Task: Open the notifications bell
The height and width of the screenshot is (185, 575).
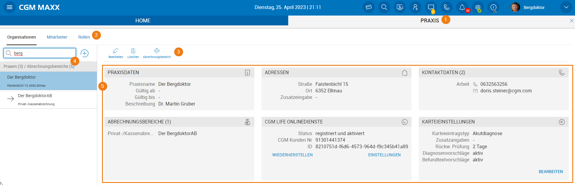Action: point(462,7)
